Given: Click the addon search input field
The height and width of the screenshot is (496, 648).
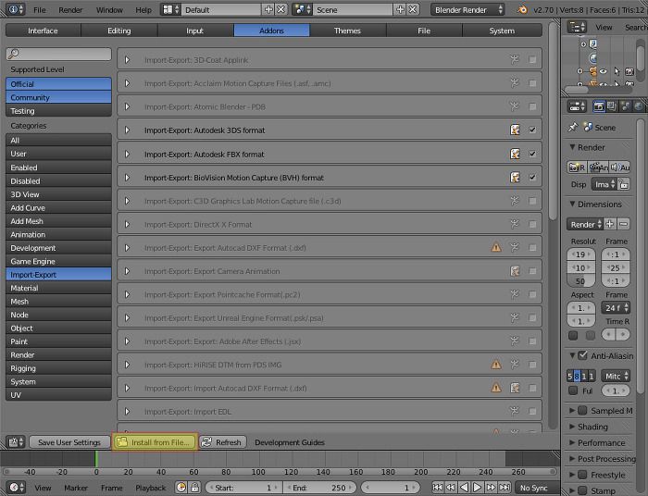Looking at the screenshot, I should pos(58,54).
